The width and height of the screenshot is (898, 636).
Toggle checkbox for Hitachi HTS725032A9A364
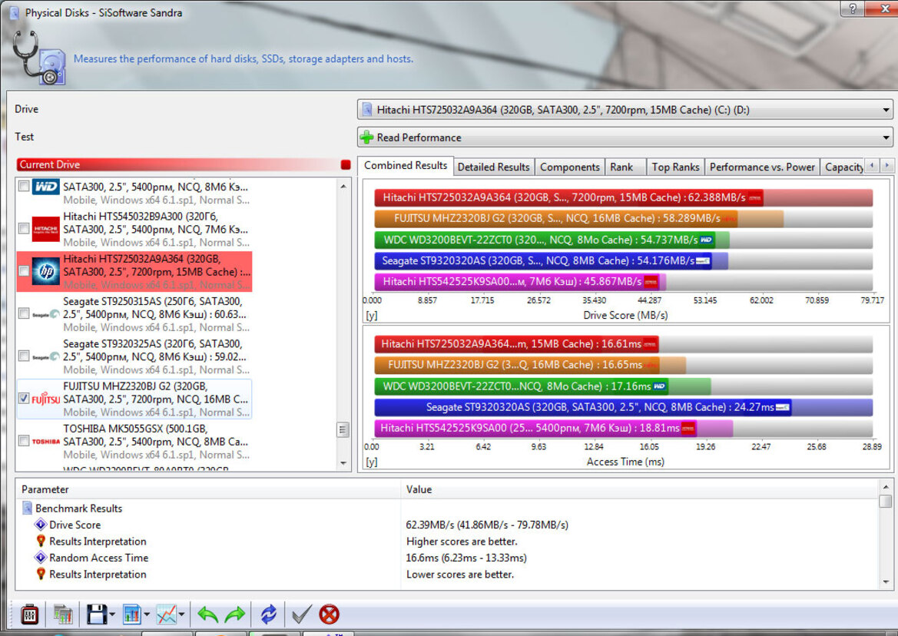[x=24, y=271]
